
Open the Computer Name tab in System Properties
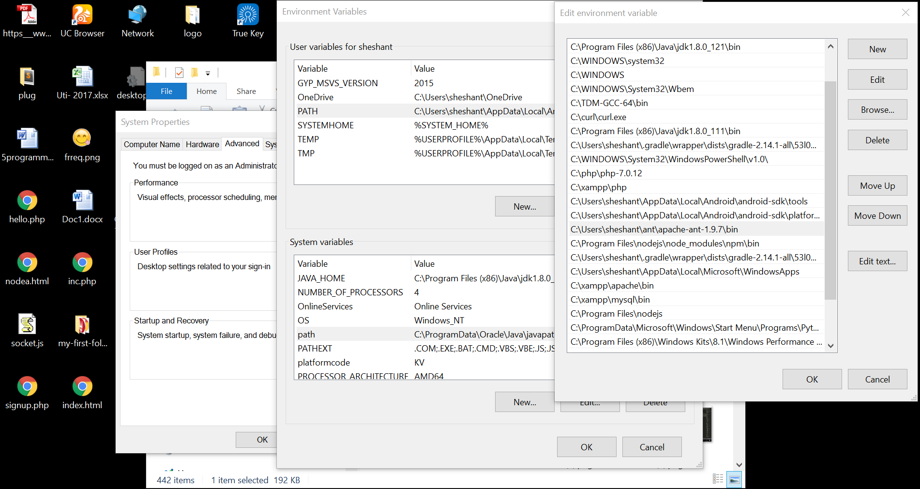coord(151,144)
